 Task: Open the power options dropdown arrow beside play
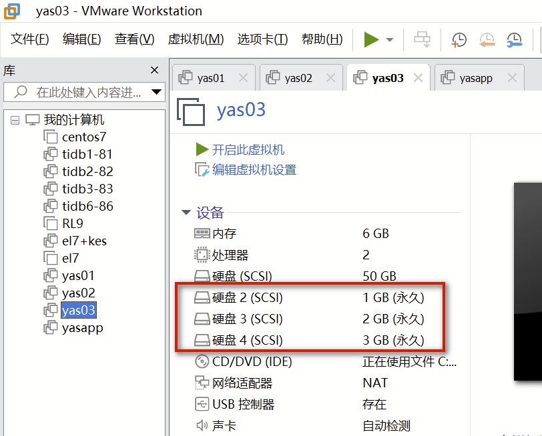coord(390,40)
